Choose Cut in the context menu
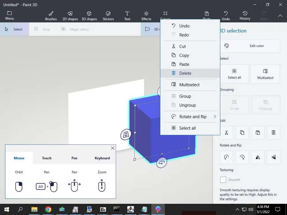The width and height of the screenshot is (287, 215). pyautogui.click(x=190, y=46)
